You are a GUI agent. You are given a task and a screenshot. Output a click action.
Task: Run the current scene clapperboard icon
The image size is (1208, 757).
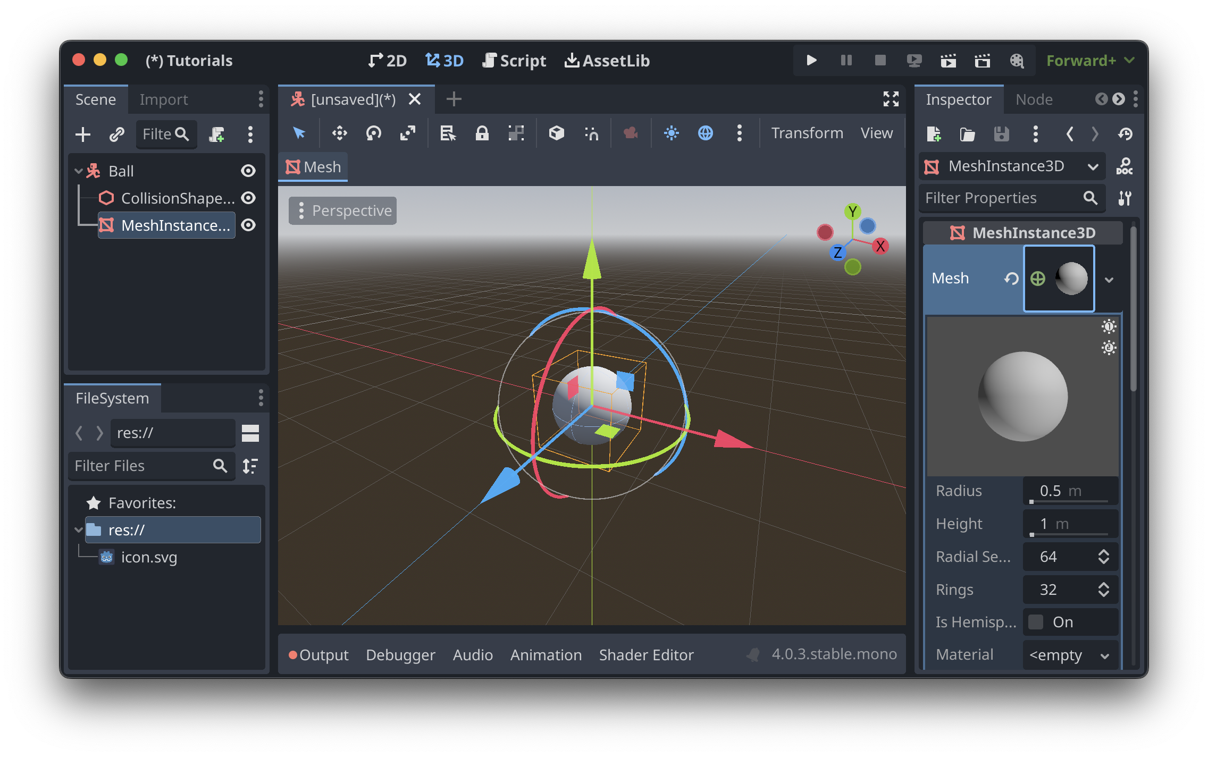[x=948, y=60]
